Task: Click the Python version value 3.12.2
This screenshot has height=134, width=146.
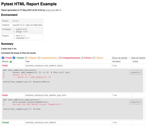Action: click(15, 21)
